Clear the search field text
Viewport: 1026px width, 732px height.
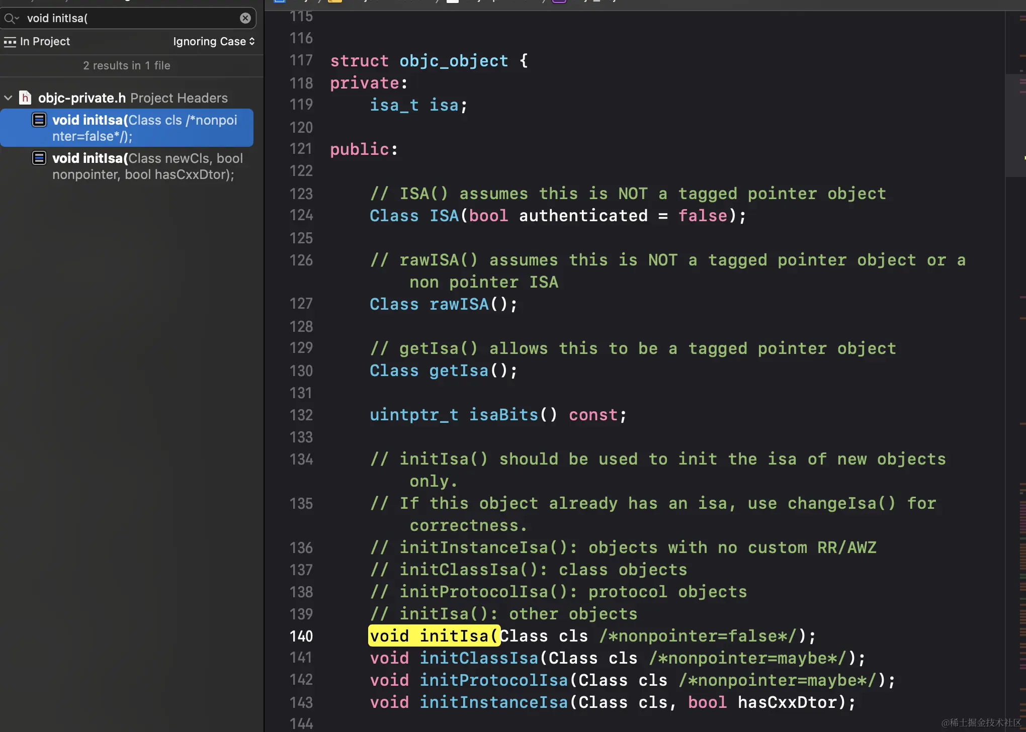point(245,19)
